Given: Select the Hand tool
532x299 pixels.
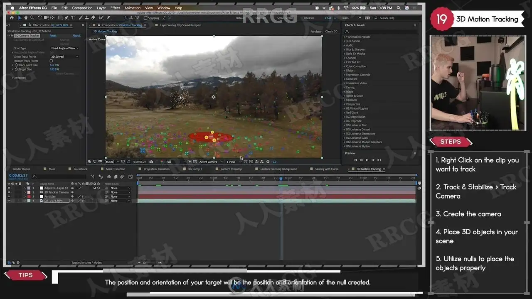Looking at the screenshot, I should tap(26, 18).
